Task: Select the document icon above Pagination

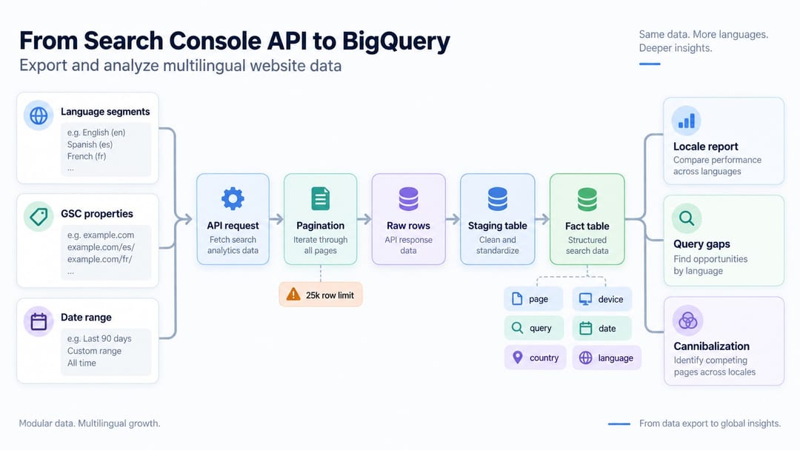Action: 321,199
